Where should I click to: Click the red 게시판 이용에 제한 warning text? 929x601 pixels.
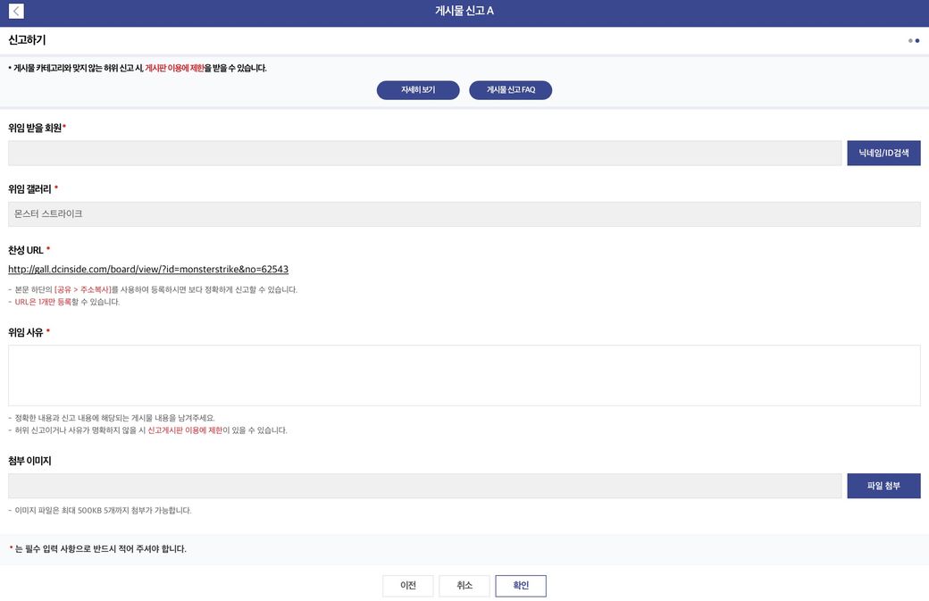coord(175,68)
